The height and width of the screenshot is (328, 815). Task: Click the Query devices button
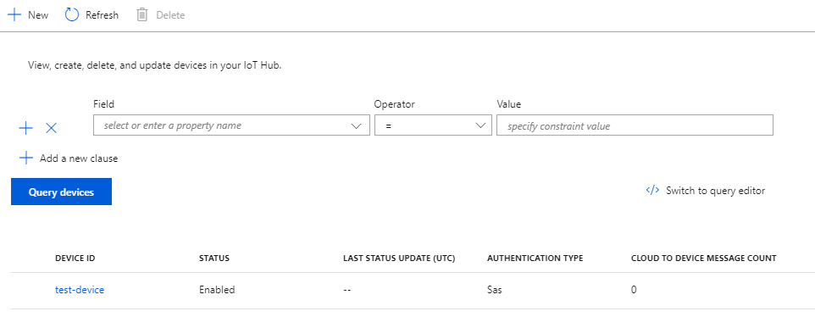coord(61,192)
